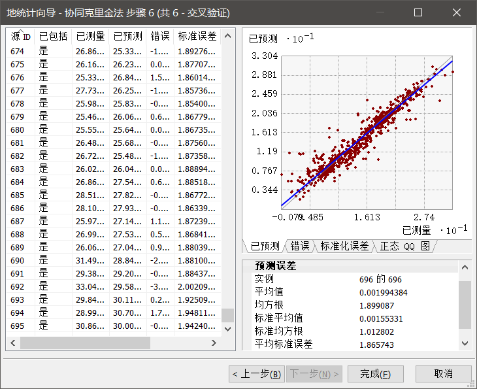477x389 pixels.
Task: Select row with source ID 678
Action: point(114,103)
